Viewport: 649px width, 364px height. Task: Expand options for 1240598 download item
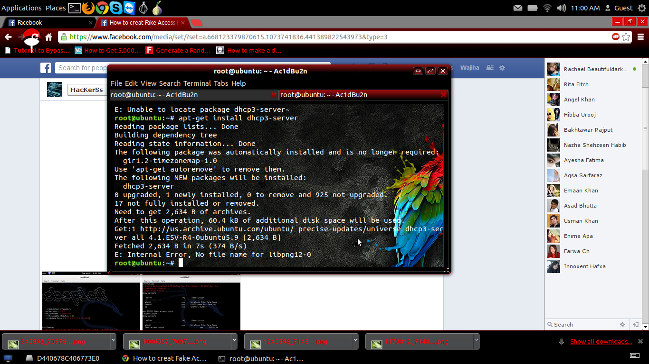[x=355, y=341]
